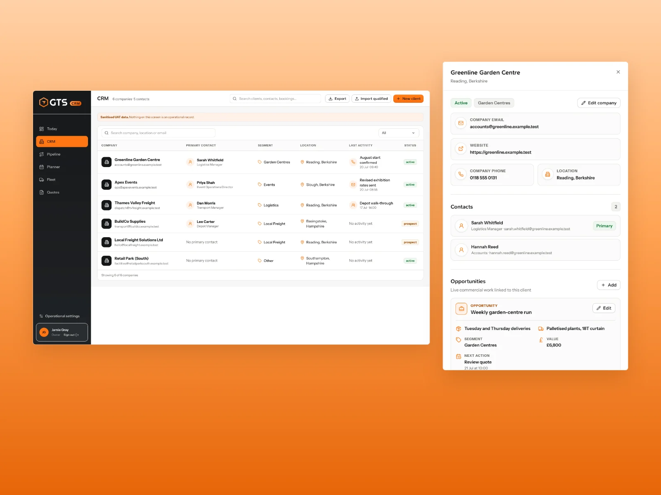Open Planner from the sidebar
The image size is (661, 495).
point(62,167)
